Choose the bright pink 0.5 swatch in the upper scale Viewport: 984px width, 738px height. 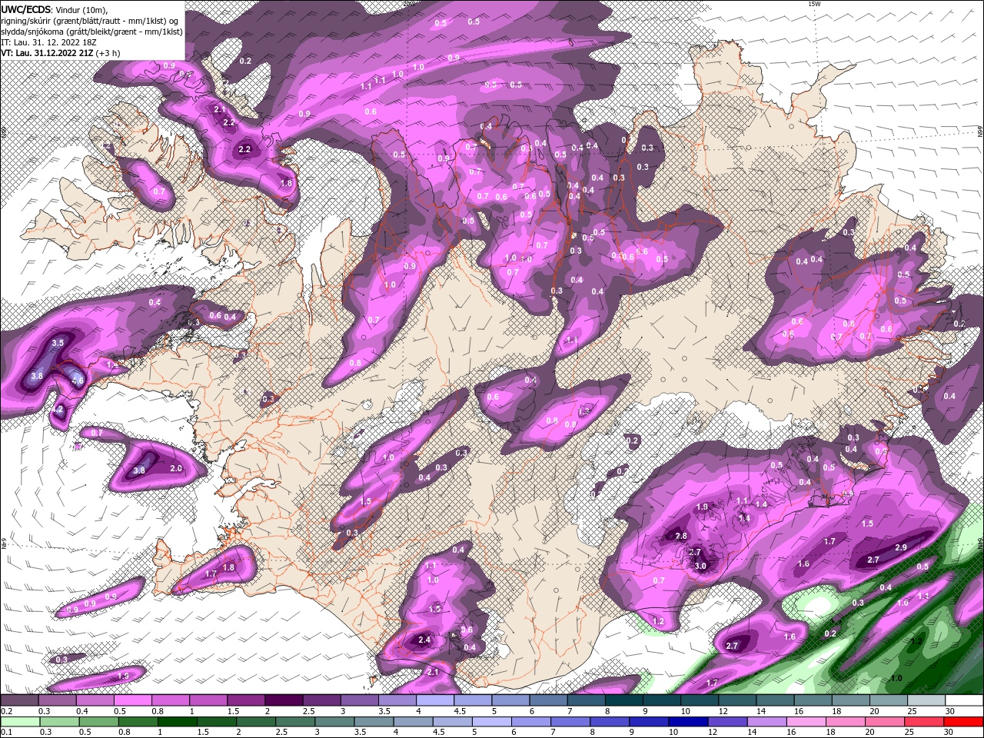132,700
